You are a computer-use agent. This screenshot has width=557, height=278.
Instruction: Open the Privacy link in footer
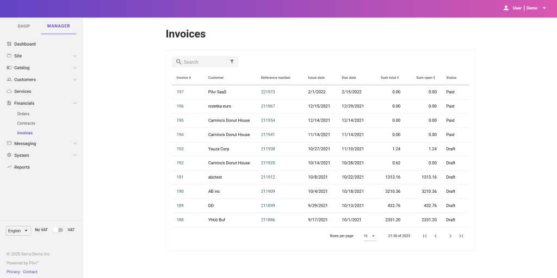point(13,271)
